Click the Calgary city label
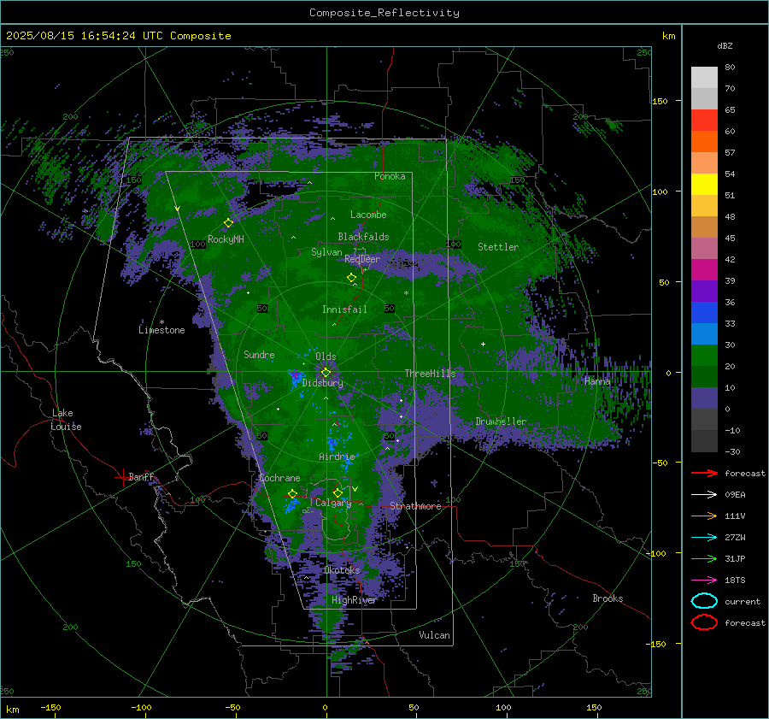Viewport: 769px width, 719px height. pos(333,503)
